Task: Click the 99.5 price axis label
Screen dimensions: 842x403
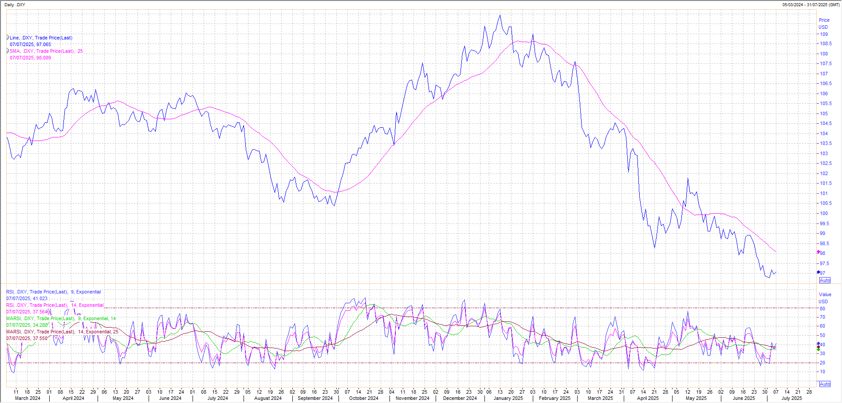Action: tap(824, 223)
